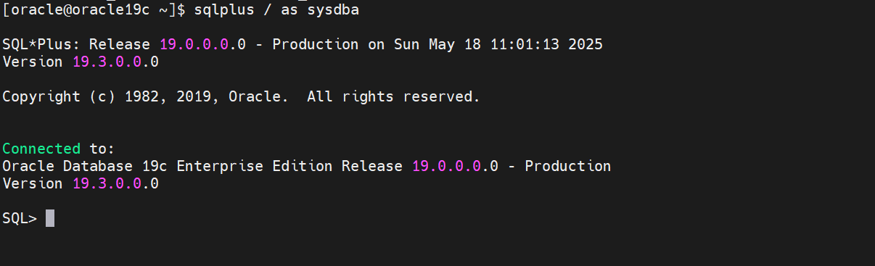Click the SQL> prompt text
This screenshot has width=875, height=266.
(20, 218)
